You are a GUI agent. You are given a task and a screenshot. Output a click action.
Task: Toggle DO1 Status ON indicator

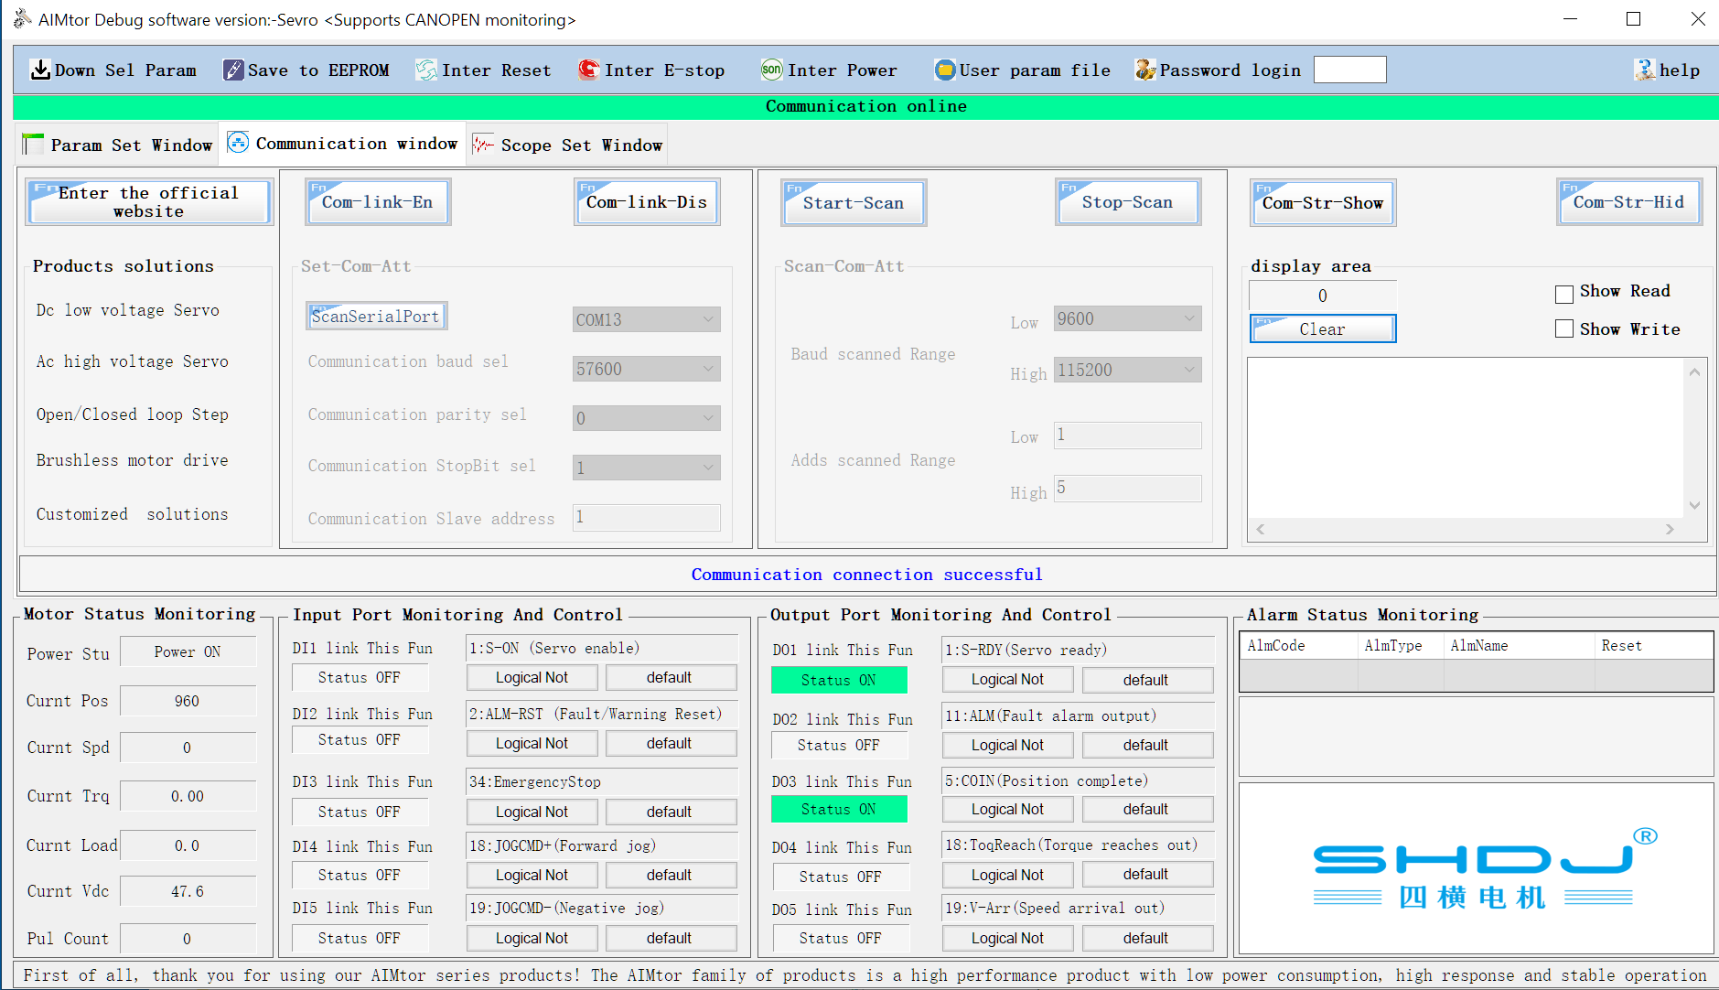tap(839, 680)
